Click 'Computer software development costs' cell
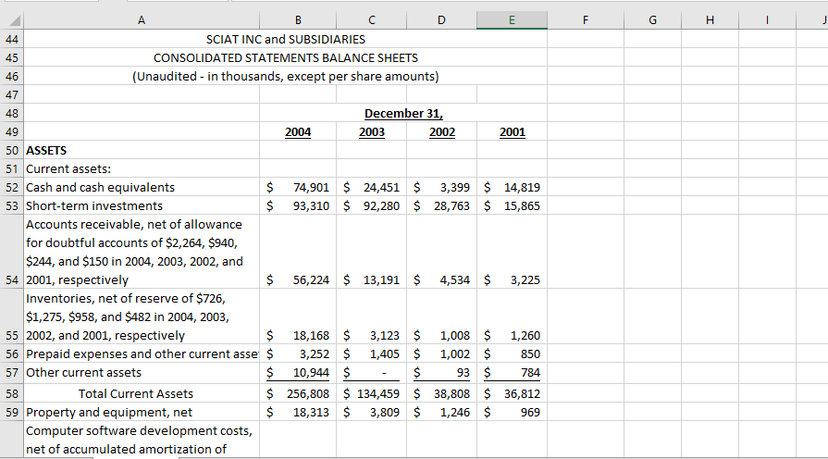Image resolution: width=828 pixels, height=459 pixels. click(x=142, y=440)
